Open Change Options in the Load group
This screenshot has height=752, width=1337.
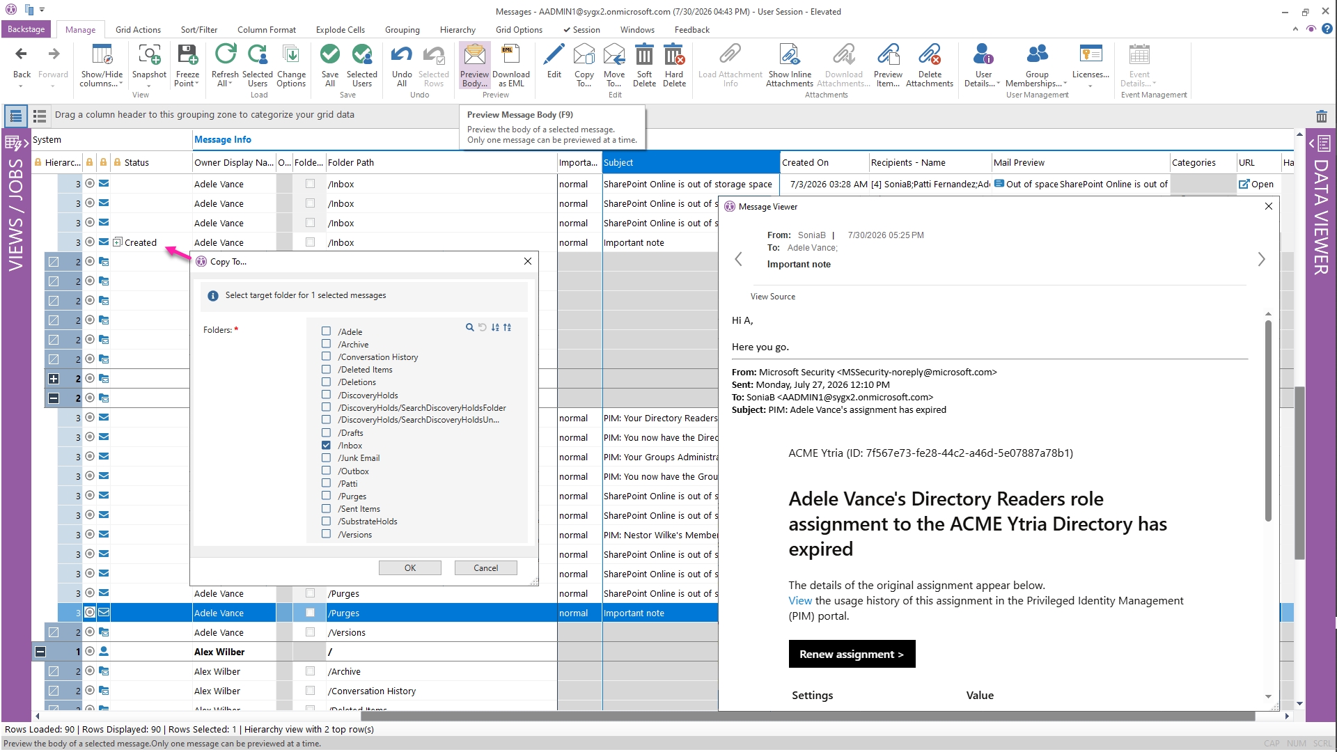291,65
